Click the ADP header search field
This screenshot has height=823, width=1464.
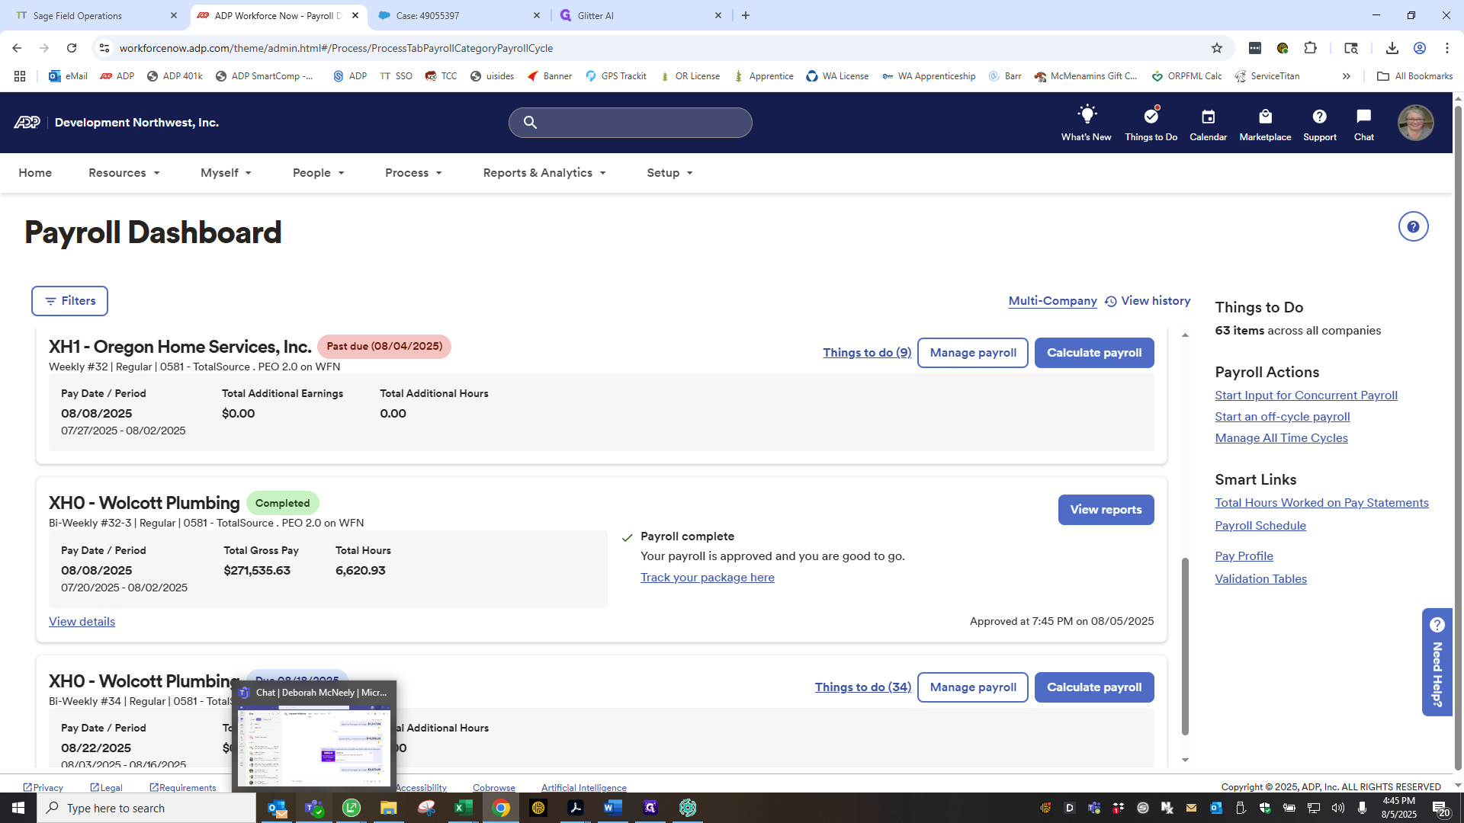pos(631,123)
